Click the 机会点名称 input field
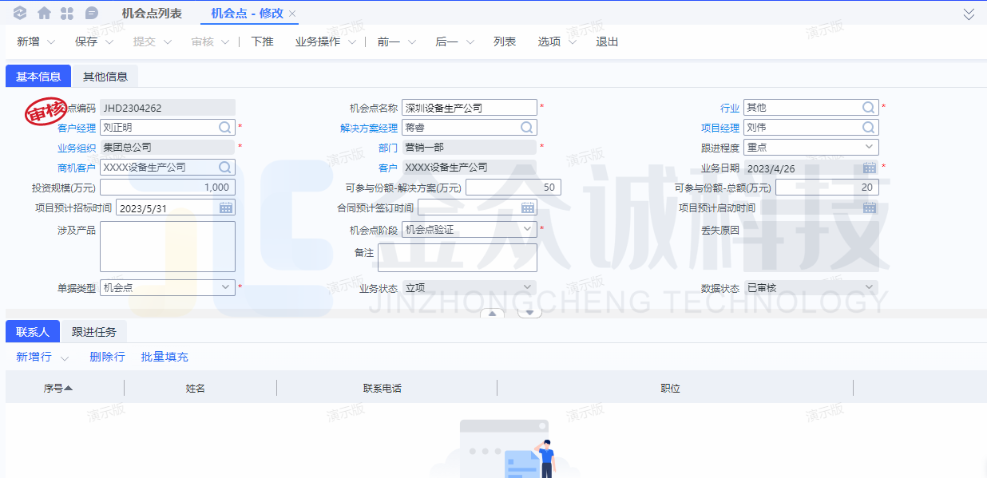This screenshot has width=987, height=478. (x=470, y=107)
